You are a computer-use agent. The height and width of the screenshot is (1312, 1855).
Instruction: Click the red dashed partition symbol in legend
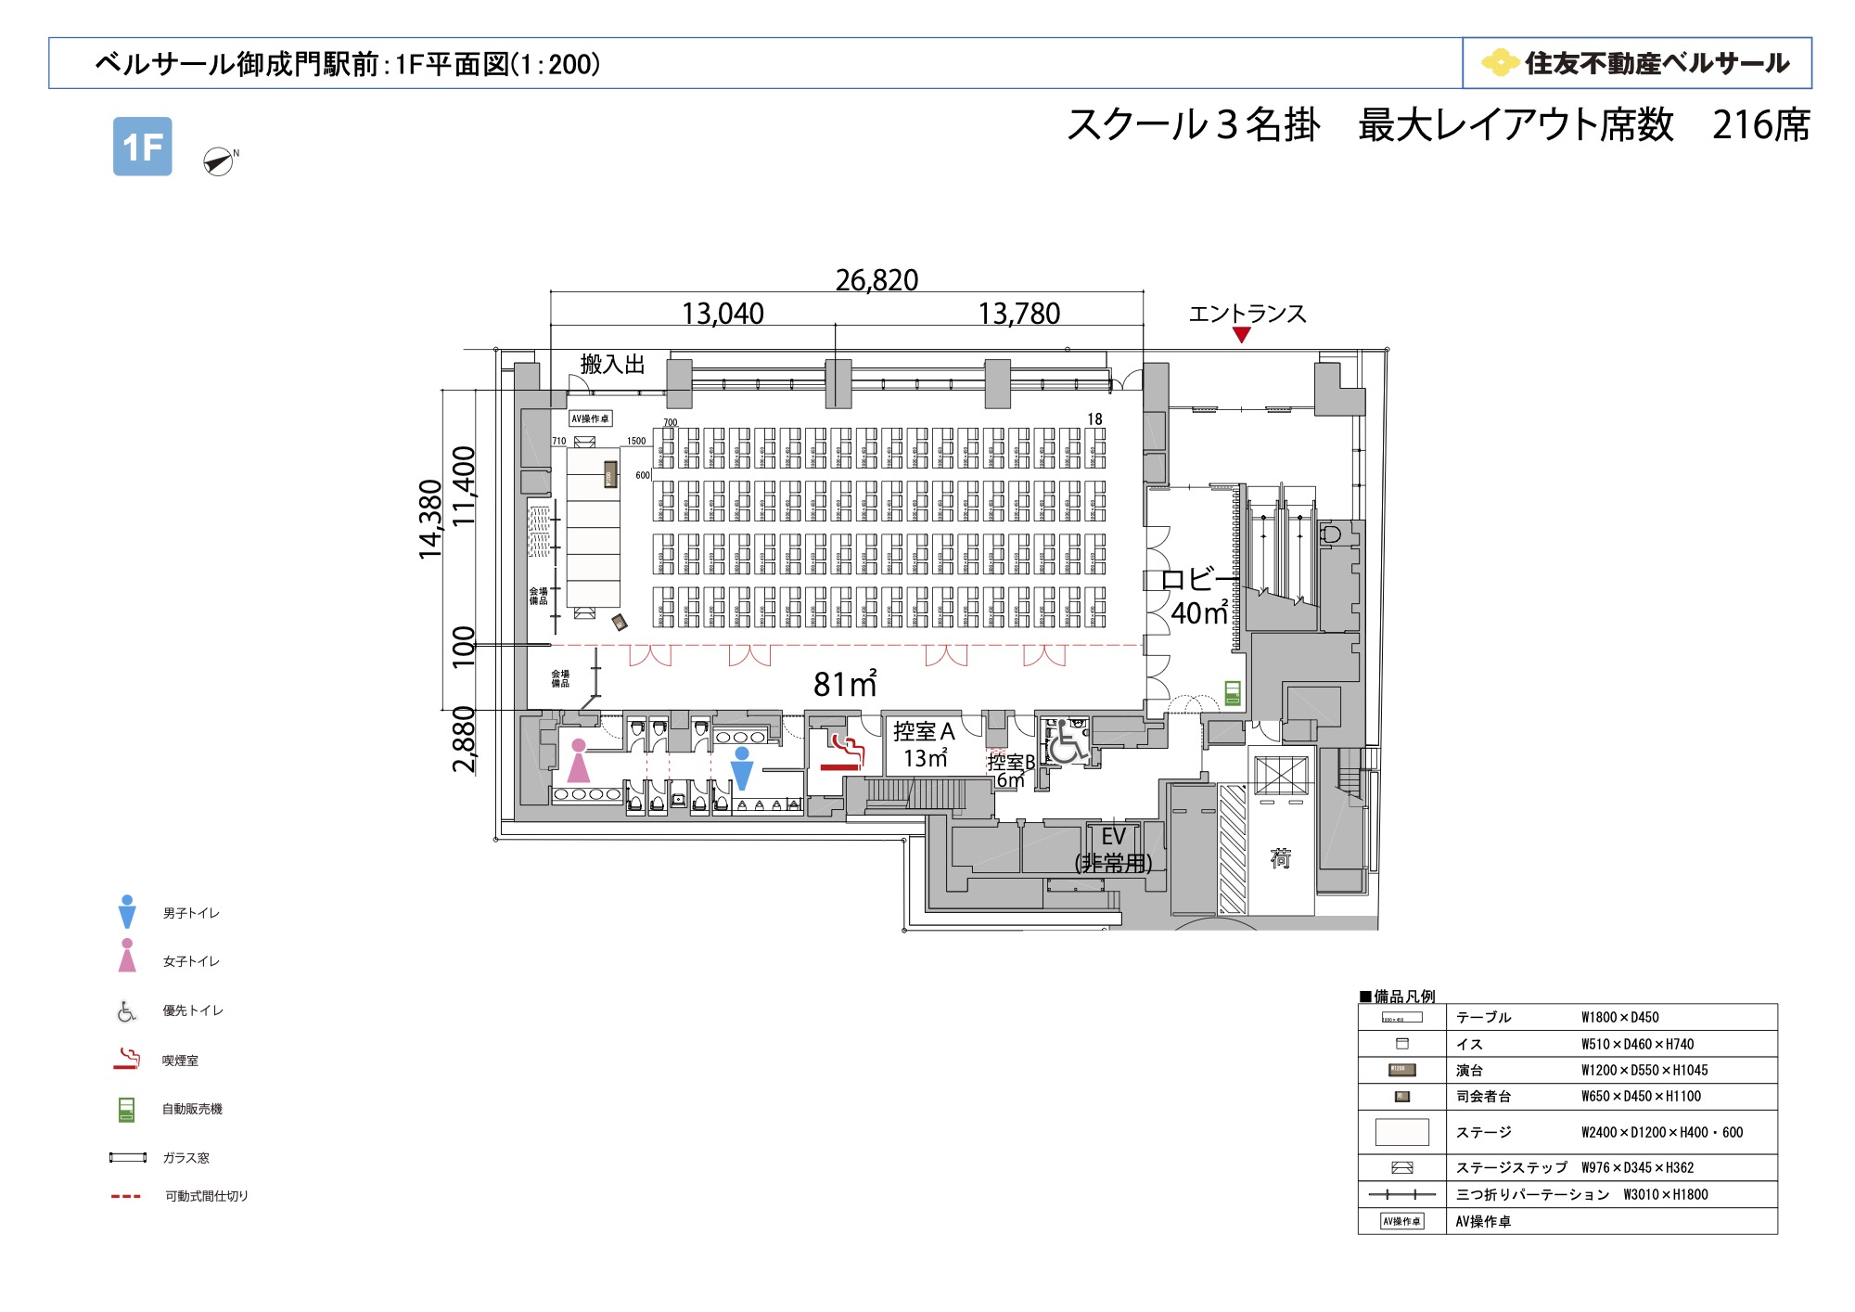pos(126,1196)
